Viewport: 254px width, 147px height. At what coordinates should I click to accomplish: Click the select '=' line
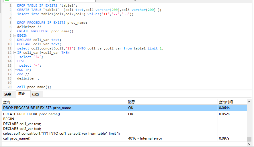tap(30, 65)
